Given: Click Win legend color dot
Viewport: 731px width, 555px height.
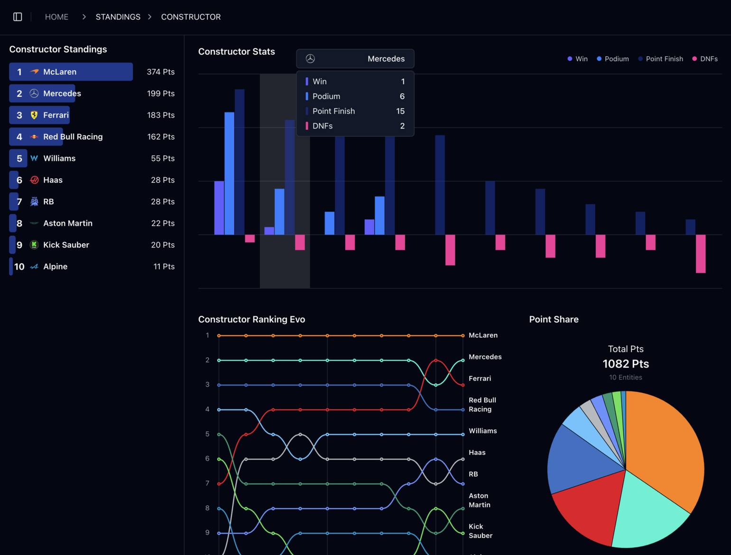Looking at the screenshot, I should click(570, 59).
